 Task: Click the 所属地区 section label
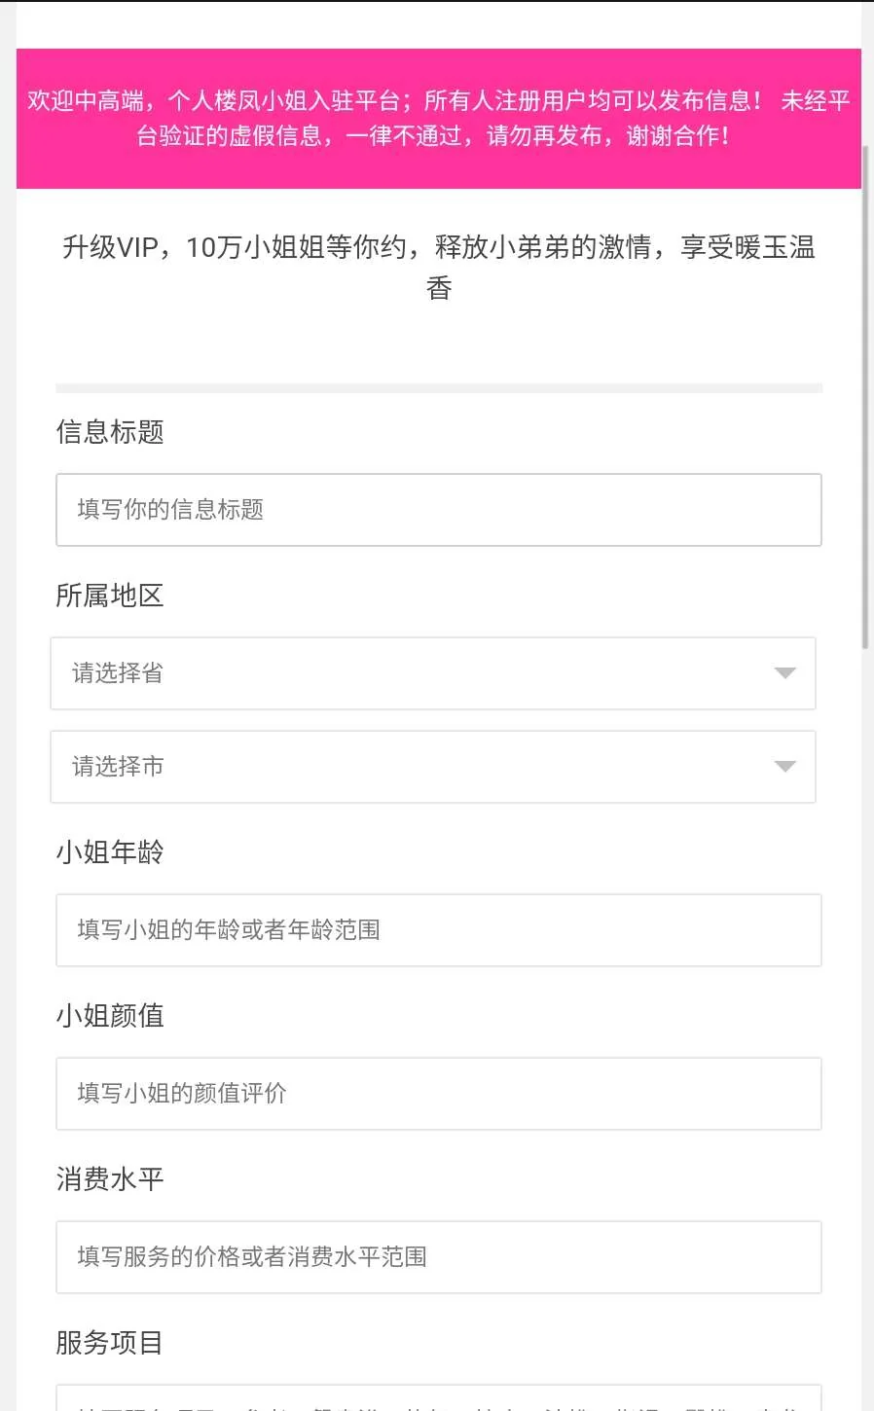[110, 596]
